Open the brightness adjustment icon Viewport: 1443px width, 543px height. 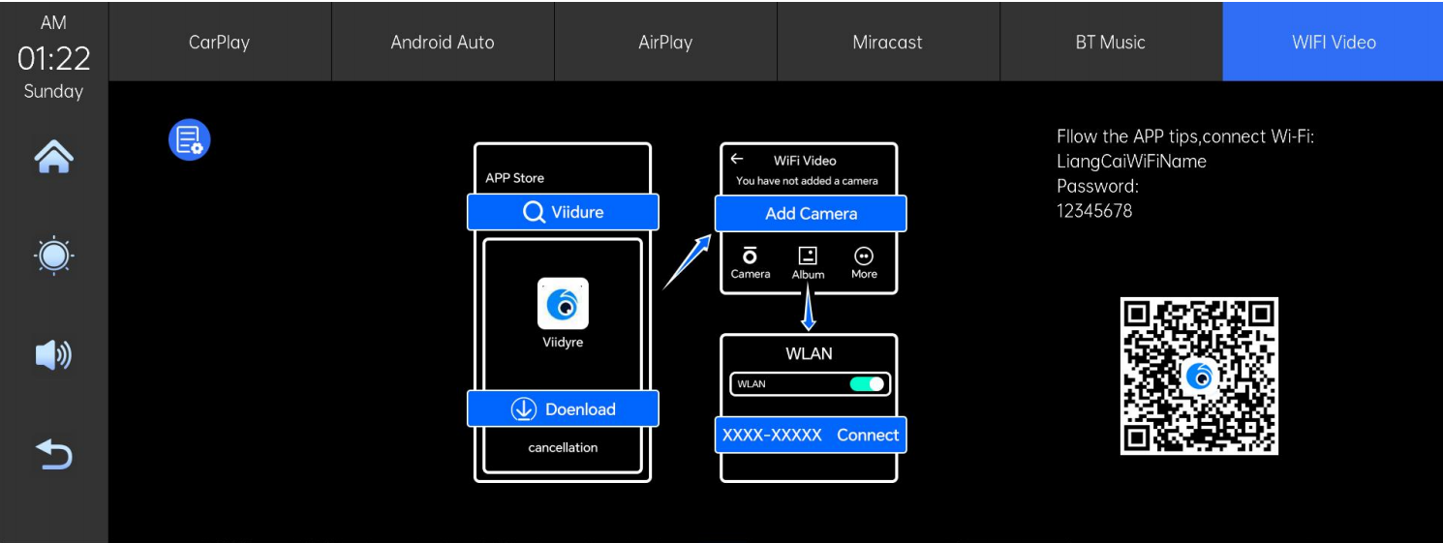point(53,256)
